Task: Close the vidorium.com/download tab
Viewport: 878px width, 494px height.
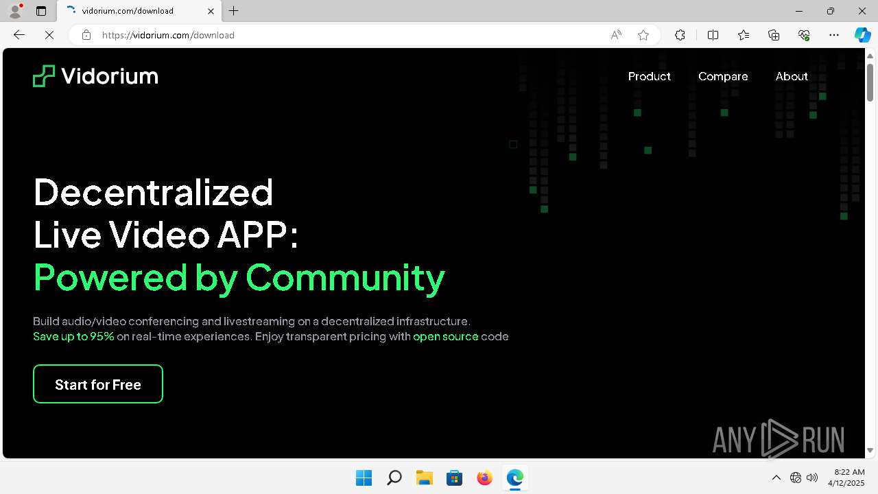Action: (211, 11)
